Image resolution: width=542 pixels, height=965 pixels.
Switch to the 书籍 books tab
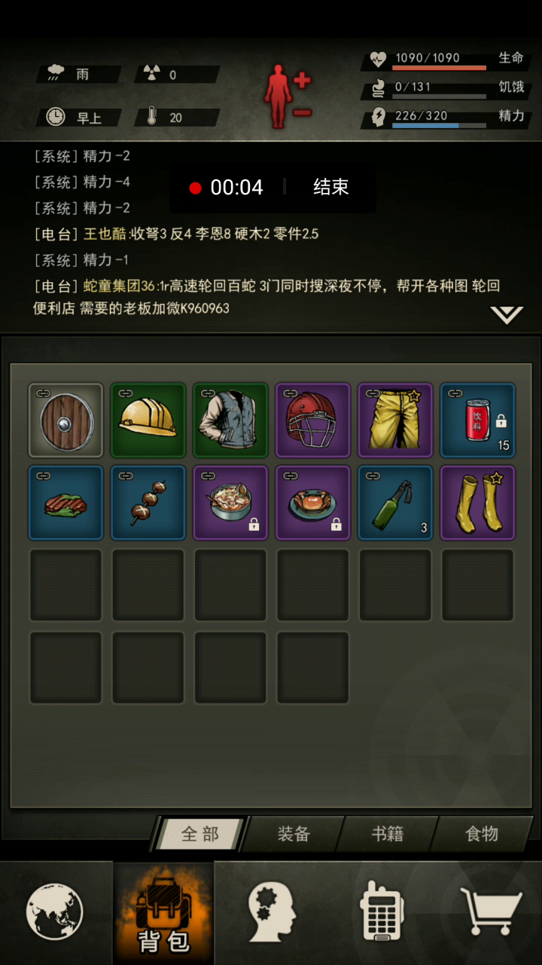coord(388,834)
